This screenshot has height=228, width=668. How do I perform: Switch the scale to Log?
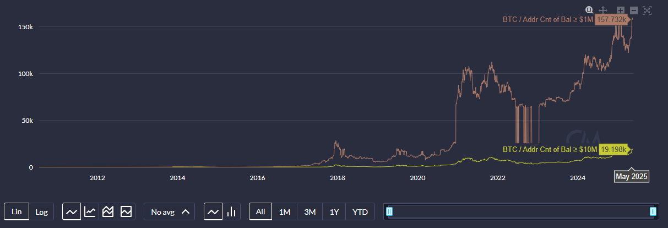coord(41,211)
